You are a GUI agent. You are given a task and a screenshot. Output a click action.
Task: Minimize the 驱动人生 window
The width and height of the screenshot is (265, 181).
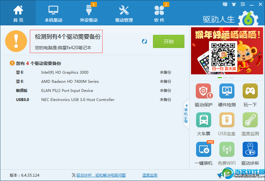tap(252, 5)
